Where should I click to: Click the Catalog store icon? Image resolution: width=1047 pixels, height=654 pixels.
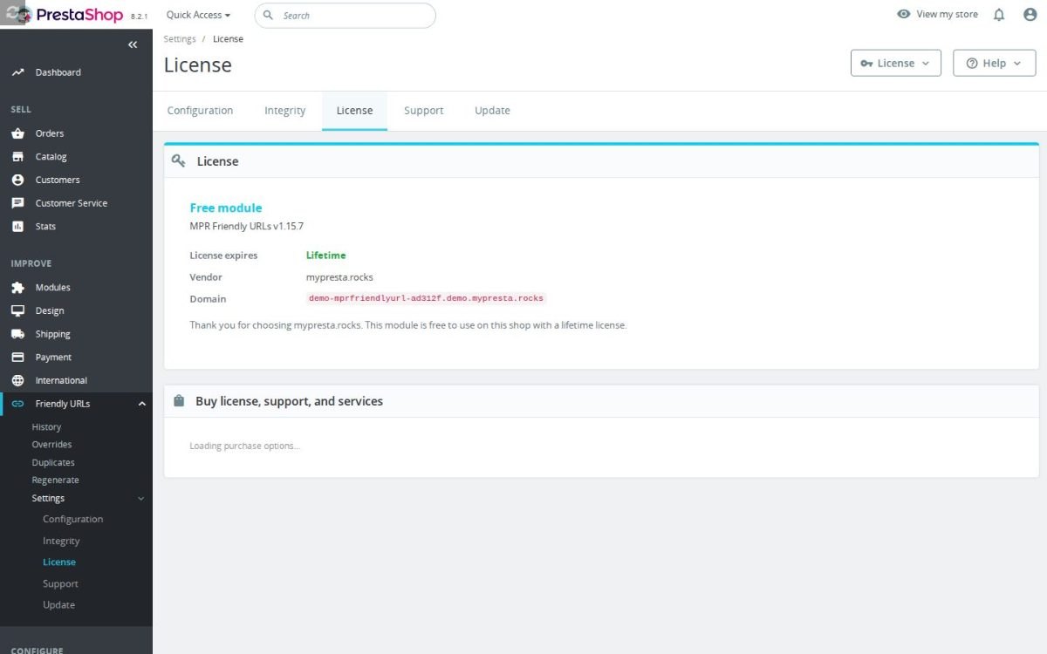click(x=17, y=157)
